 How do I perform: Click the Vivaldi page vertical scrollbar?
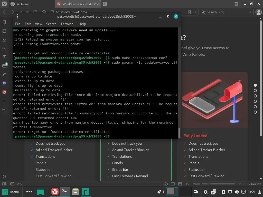click(261, 78)
